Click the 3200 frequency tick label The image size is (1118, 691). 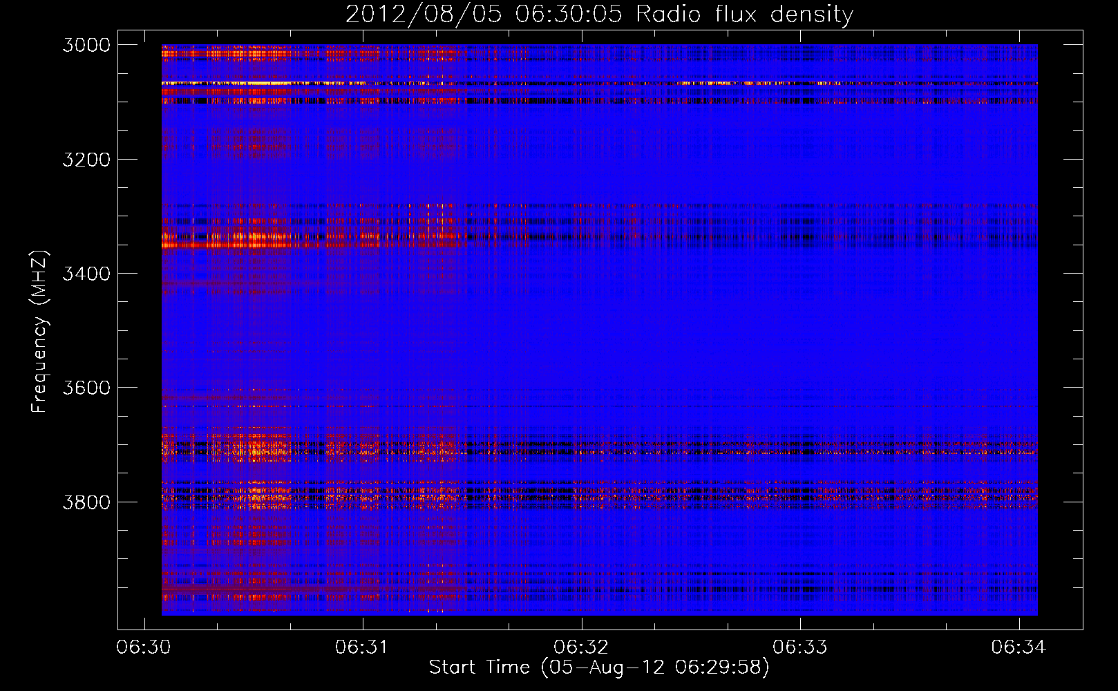[86, 160]
